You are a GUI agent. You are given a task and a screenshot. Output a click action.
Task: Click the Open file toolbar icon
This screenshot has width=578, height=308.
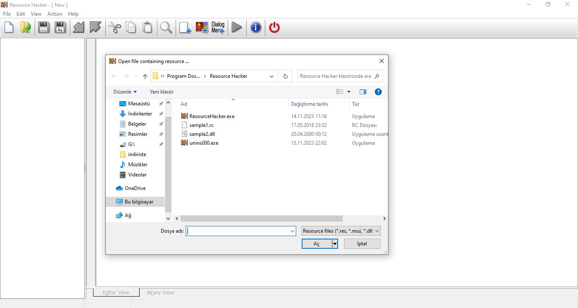click(26, 28)
